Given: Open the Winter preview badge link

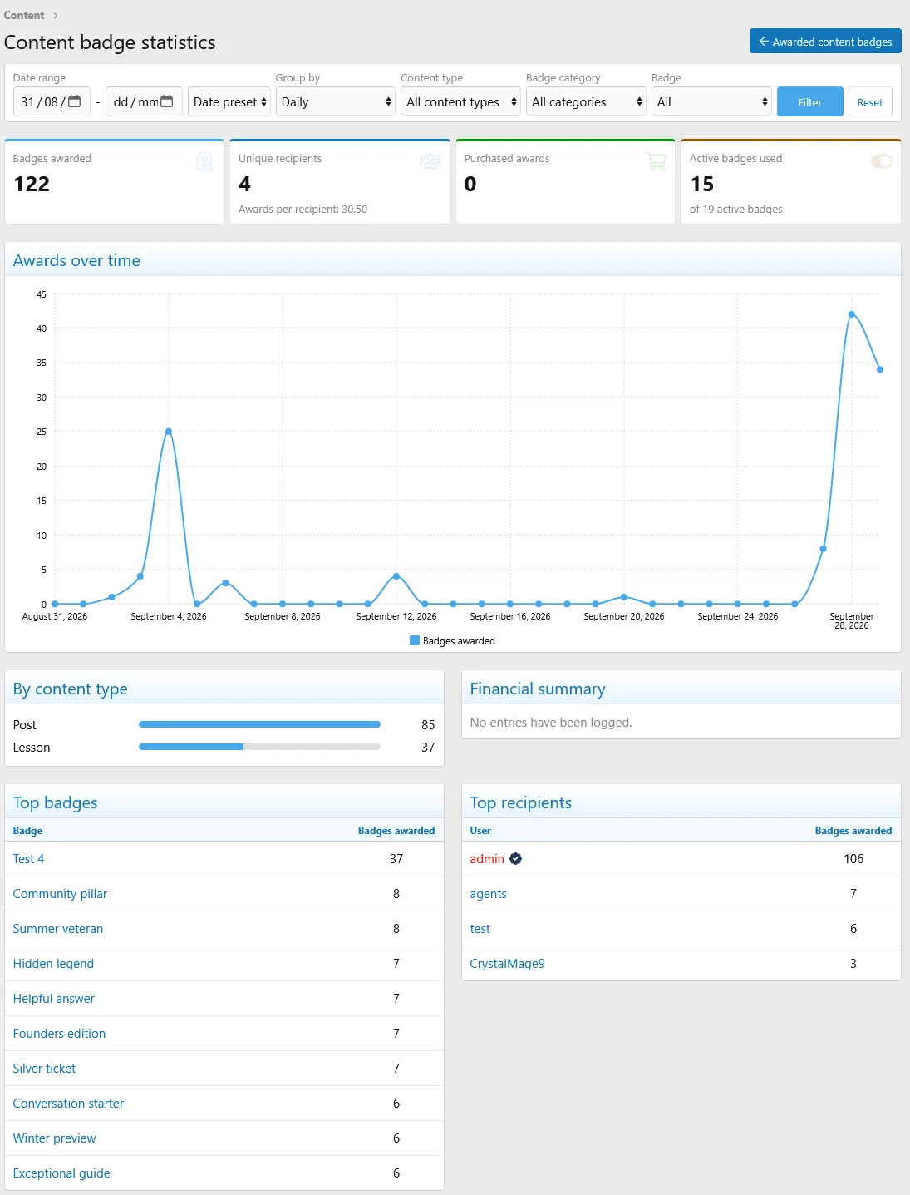Looking at the screenshot, I should coord(54,1138).
